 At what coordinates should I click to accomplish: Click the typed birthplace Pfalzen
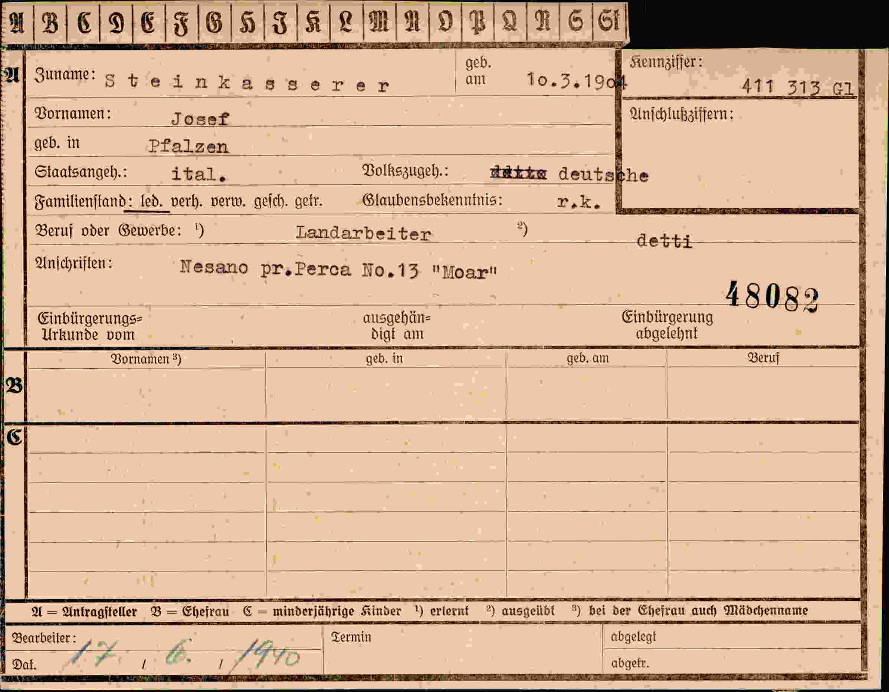(x=188, y=146)
